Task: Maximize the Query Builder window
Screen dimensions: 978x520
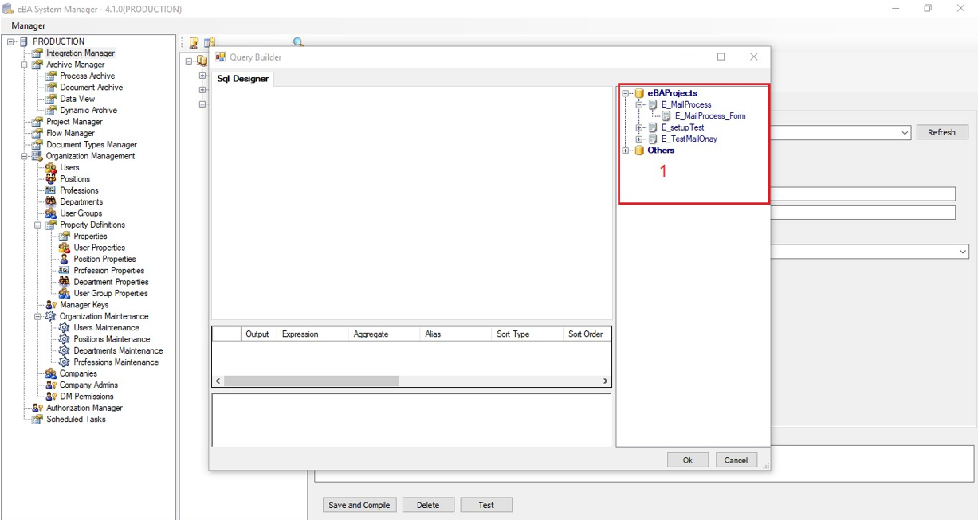Action: pyautogui.click(x=721, y=57)
